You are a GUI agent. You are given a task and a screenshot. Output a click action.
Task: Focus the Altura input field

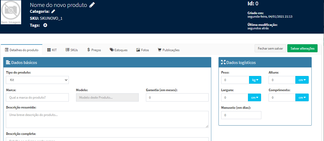click(x=282, y=80)
